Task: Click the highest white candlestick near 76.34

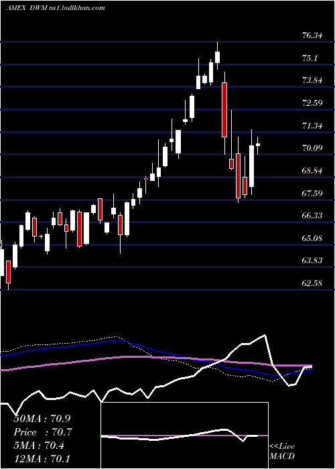Action: [218, 57]
